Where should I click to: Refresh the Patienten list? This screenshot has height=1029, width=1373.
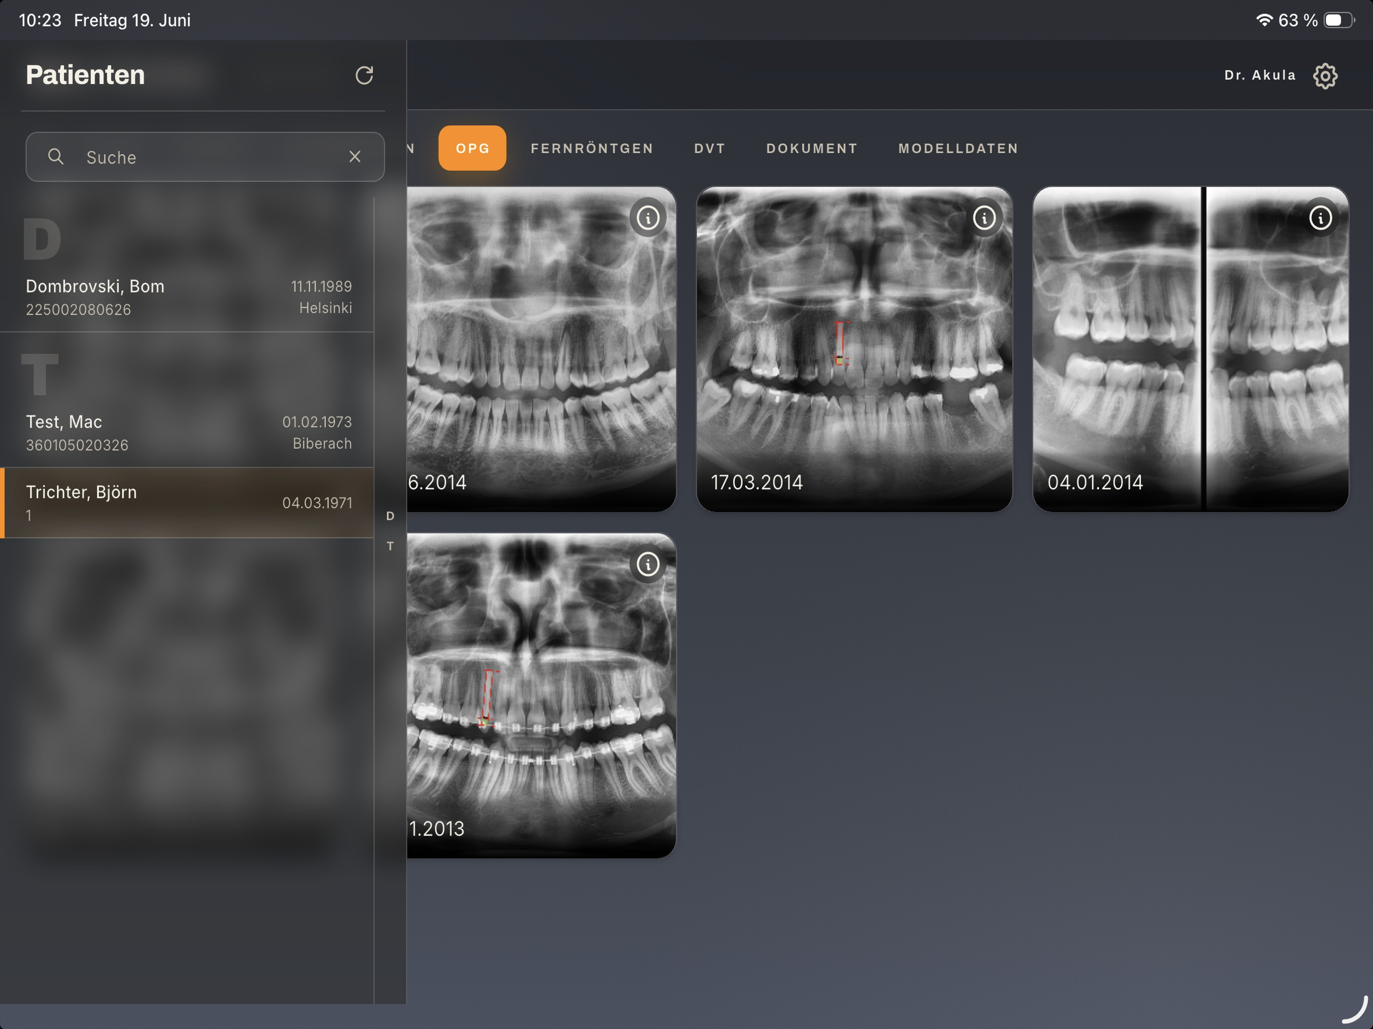[x=364, y=75]
